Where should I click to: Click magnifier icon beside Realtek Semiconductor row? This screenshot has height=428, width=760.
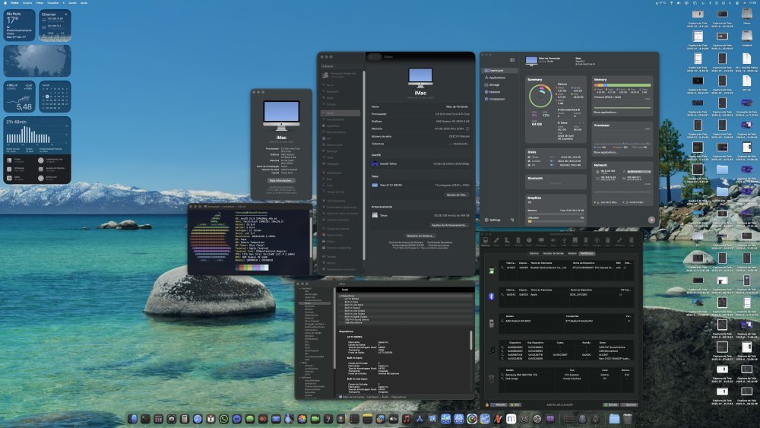tap(502, 268)
